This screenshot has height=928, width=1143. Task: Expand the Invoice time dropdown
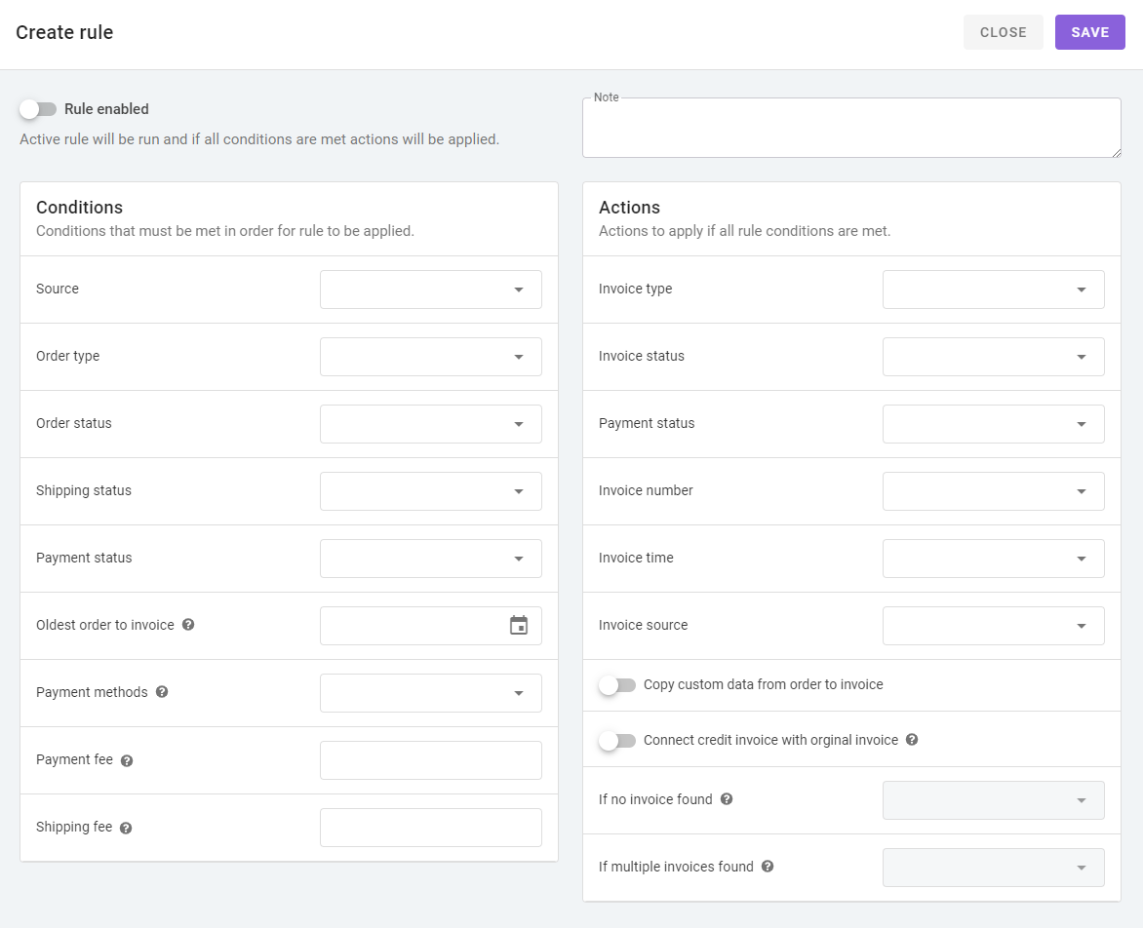[994, 559]
